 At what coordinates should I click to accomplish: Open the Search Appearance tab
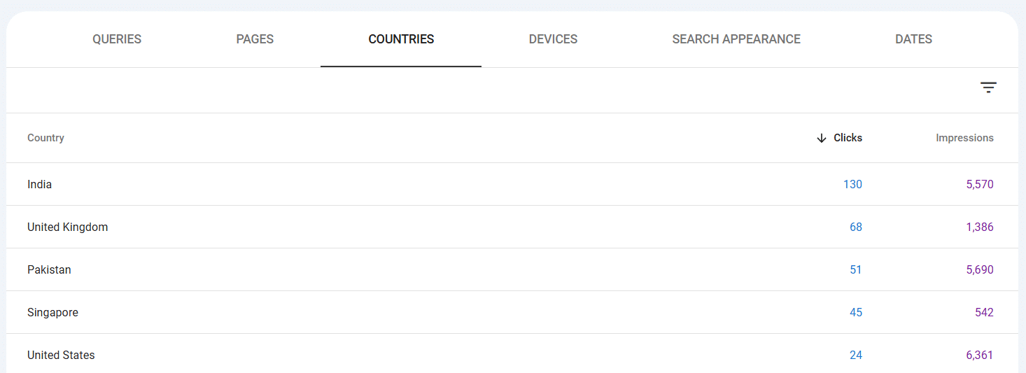click(736, 39)
